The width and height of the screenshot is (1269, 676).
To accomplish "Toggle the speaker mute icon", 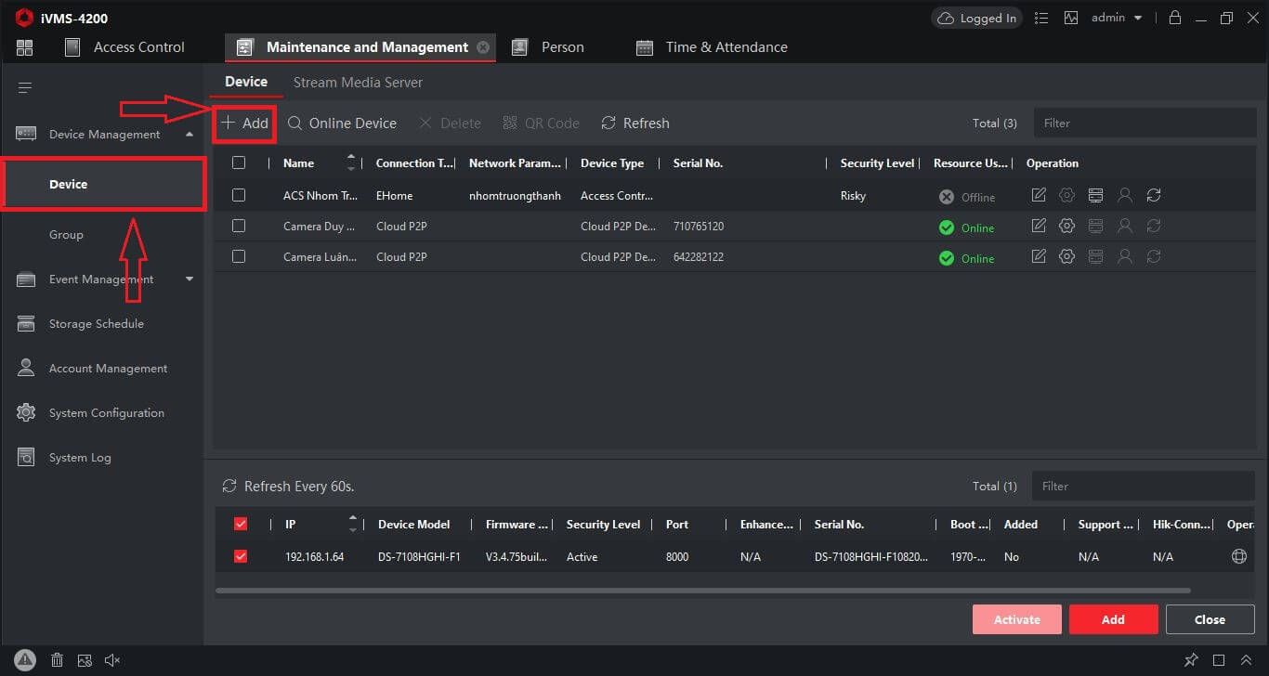I will pyautogui.click(x=112, y=660).
